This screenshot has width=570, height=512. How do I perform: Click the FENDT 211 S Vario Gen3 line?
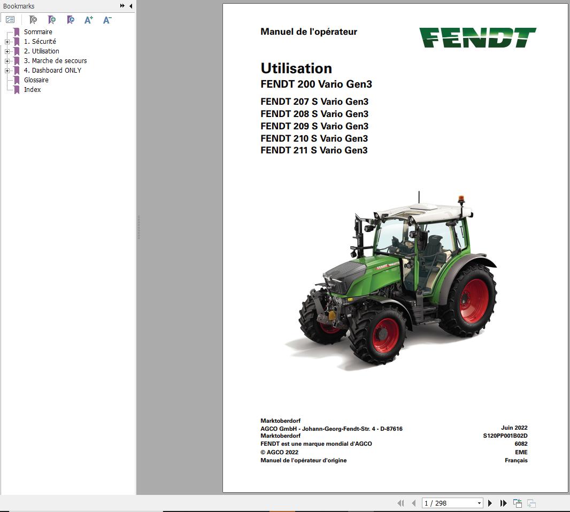tap(314, 150)
